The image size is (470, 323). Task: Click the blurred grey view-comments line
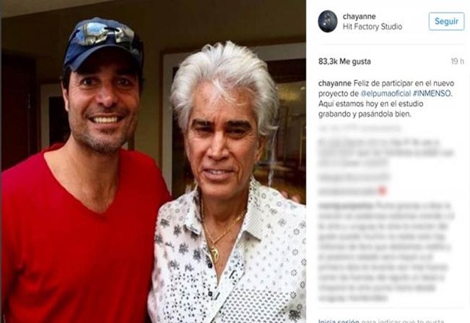pos(360,128)
